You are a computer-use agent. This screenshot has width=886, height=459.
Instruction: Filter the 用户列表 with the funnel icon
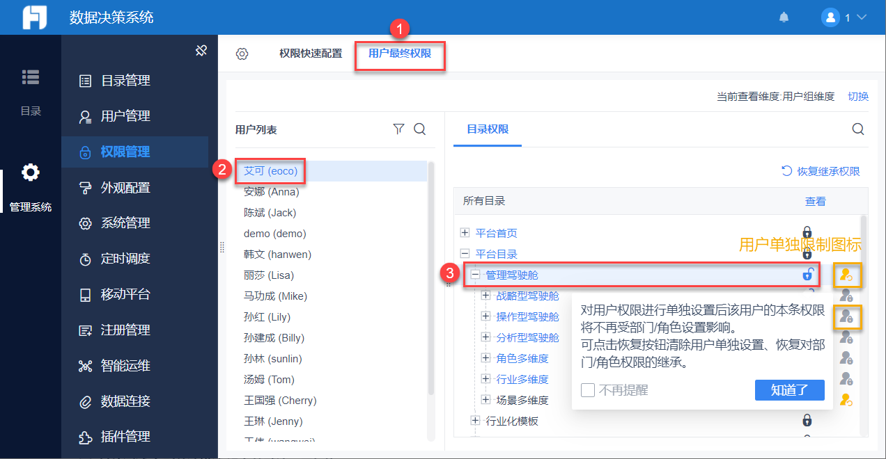pyautogui.click(x=398, y=129)
